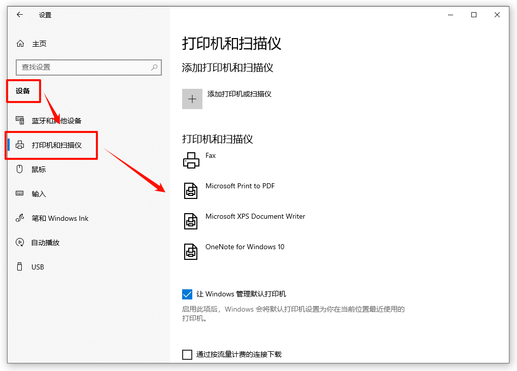The height and width of the screenshot is (371, 517).
Task: Click the Fax printer icon
Action: pos(191,160)
